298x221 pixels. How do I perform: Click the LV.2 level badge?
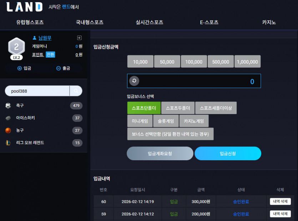pos(16,58)
